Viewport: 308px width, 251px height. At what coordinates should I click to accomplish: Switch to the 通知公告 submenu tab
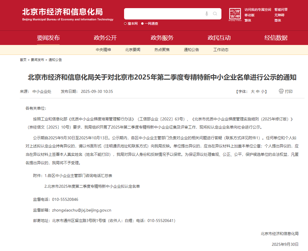[x=191, y=50]
